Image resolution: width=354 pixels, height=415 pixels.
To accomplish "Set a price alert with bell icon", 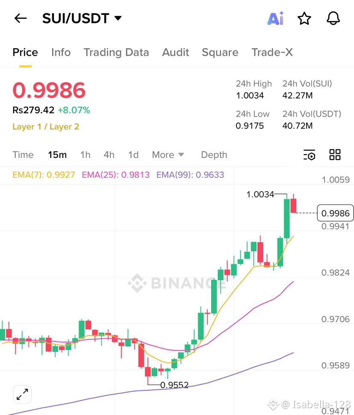I will pyautogui.click(x=333, y=18).
